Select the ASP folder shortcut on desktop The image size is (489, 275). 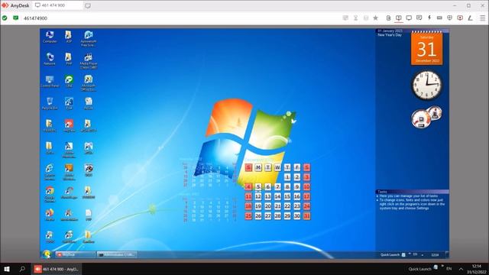(69, 37)
